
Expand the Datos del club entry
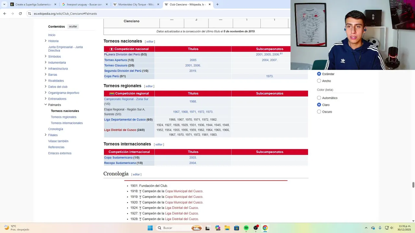point(45,86)
